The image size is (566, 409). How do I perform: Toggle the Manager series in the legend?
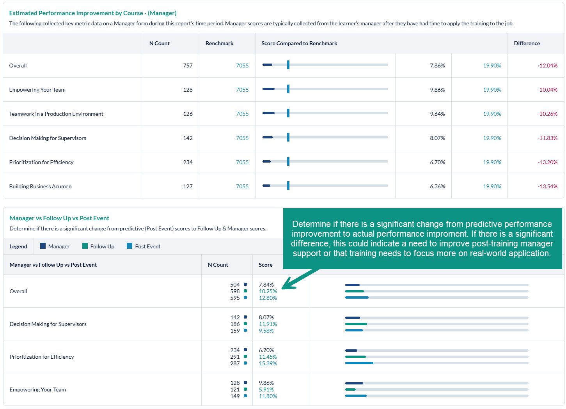tap(59, 246)
